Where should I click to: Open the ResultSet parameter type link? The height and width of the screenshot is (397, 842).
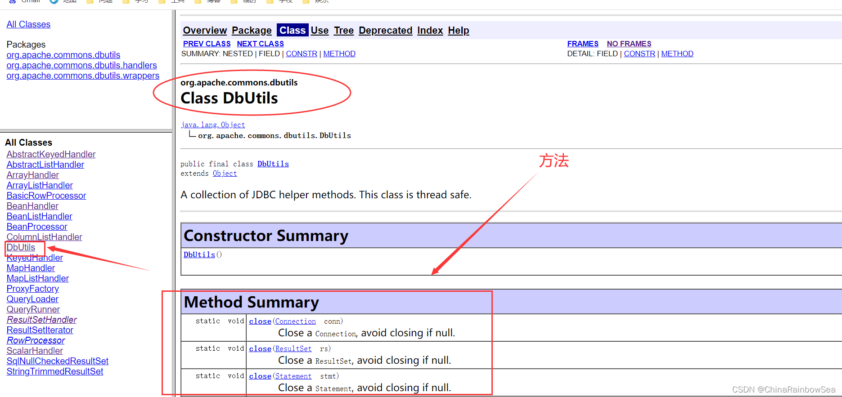tap(293, 348)
